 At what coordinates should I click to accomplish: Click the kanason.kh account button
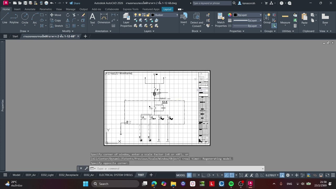tap(249, 3)
